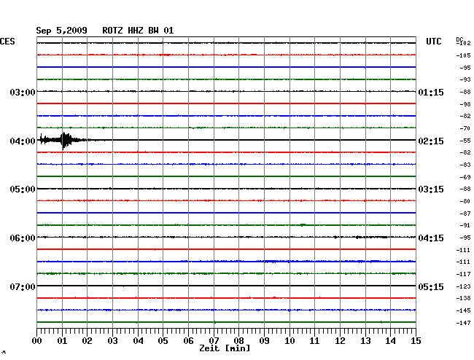Click the DC offset value '-80'

coord(465,201)
